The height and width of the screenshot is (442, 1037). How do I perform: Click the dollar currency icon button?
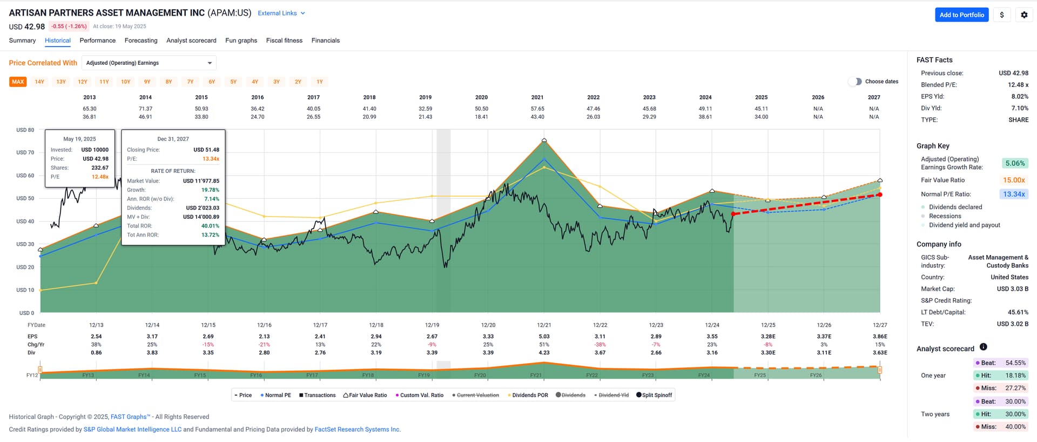click(1002, 15)
